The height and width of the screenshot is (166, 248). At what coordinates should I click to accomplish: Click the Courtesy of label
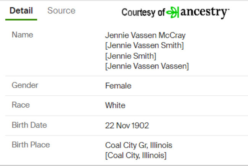point(143,12)
